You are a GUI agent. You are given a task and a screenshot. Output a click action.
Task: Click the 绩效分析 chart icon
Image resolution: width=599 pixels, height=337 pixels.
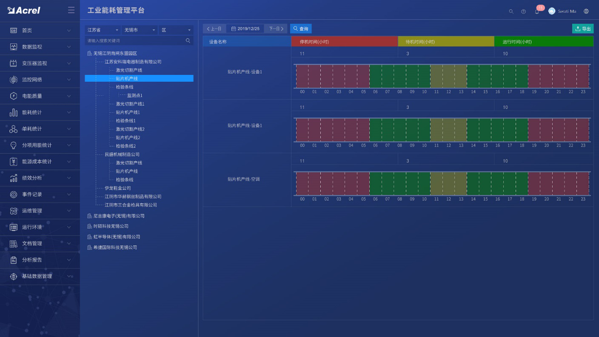(x=14, y=178)
